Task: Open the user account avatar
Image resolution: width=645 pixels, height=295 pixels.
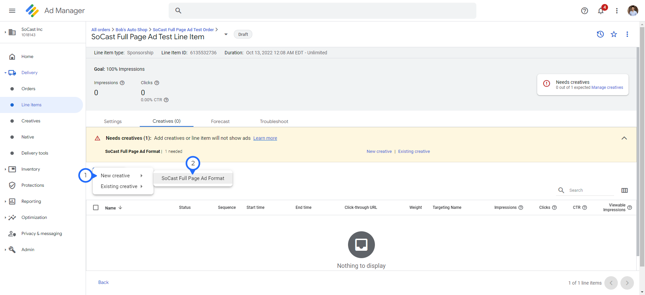Action: [633, 11]
